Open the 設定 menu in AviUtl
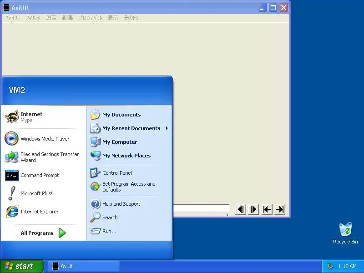Image resolution: width=364 pixels, height=273 pixels. pos(51,18)
